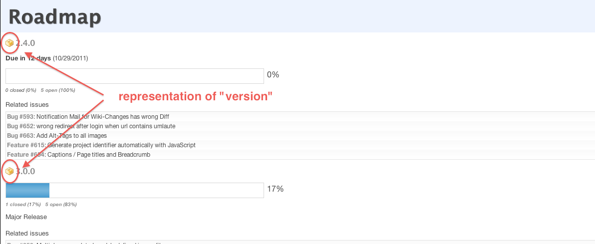The width and height of the screenshot is (595, 244).
Task: Open the 3.0.0 version link
Action: coord(25,172)
